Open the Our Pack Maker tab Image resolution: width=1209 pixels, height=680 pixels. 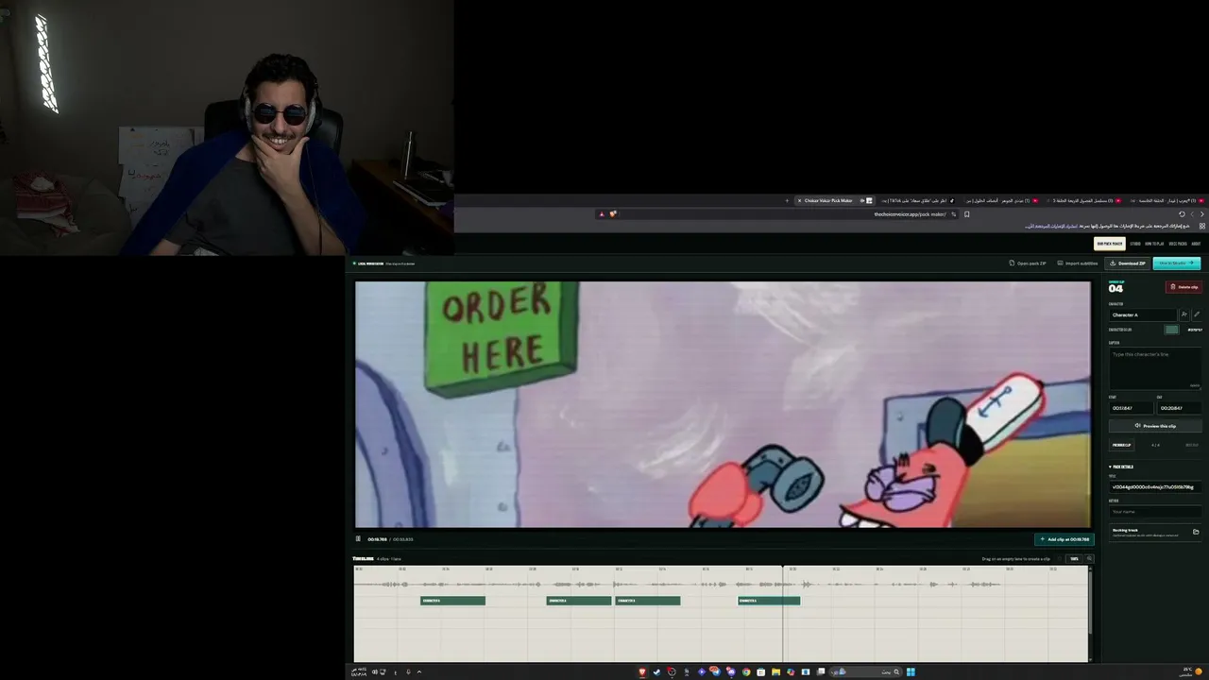(x=1110, y=244)
